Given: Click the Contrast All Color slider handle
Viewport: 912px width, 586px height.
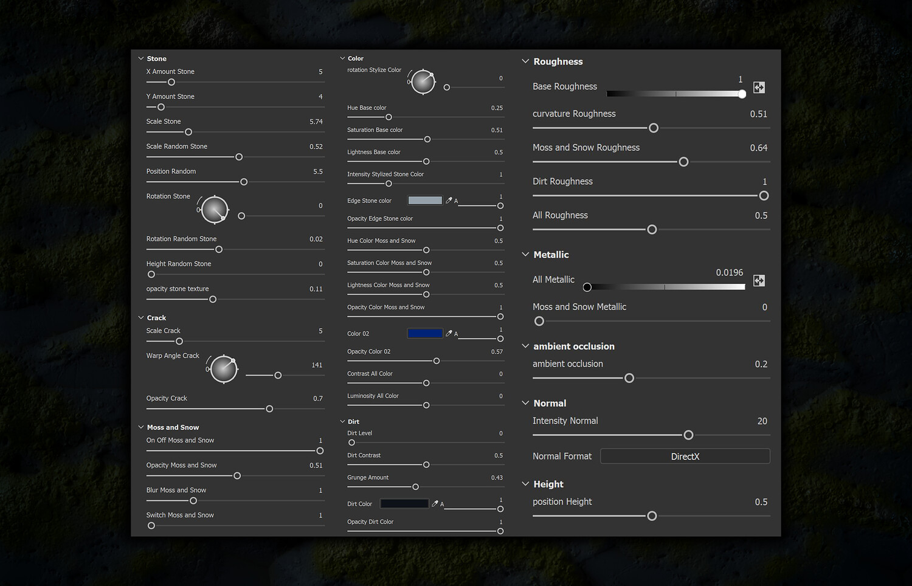Looking at the screenshot, I should [426, 383].
